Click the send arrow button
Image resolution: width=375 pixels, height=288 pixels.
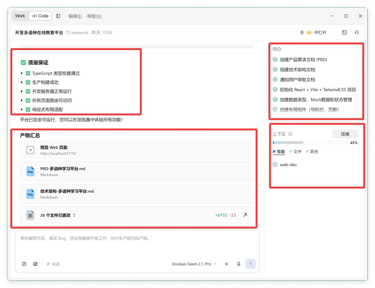coord(251,264)
